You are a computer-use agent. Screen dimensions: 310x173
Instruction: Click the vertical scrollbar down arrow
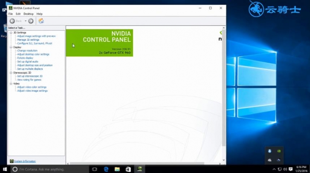[224, 160]
